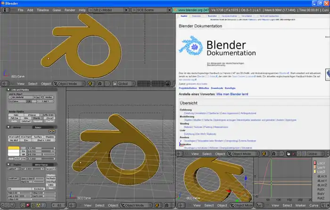Toggle the Halo button in Render Pipeline
The height and width of the screenshot is (210, 330).
click(x=16, y=115)
